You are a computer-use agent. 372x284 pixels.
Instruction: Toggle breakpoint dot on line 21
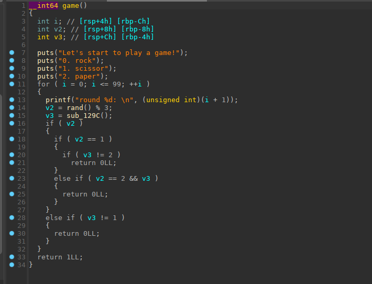tap(12, 162)
